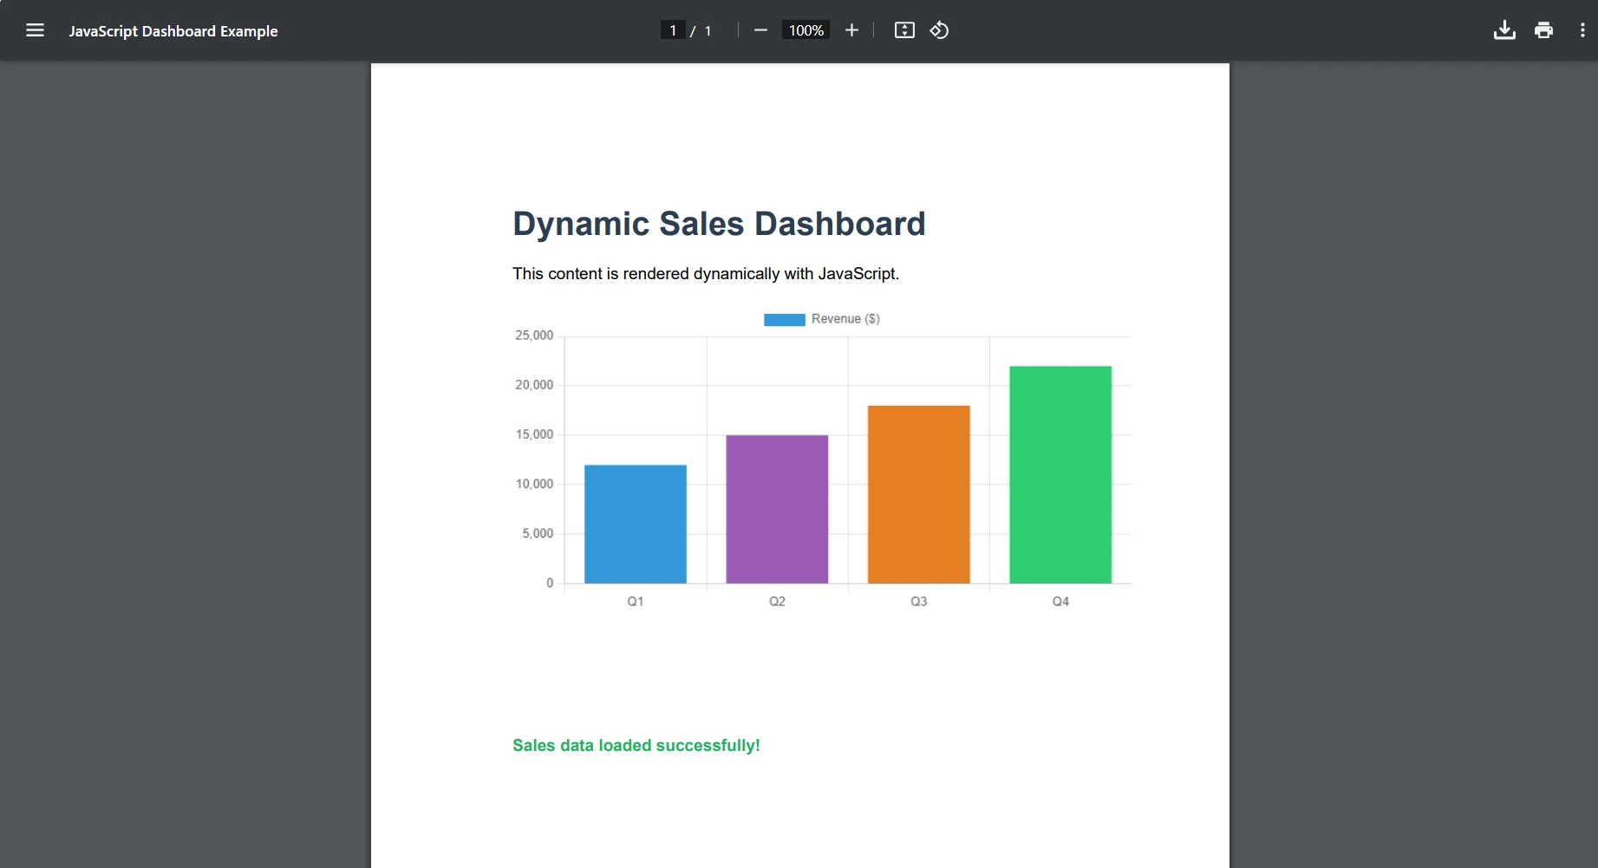
Task: Toggle the Revenue ($) legend label
Action: click(845, 319)
